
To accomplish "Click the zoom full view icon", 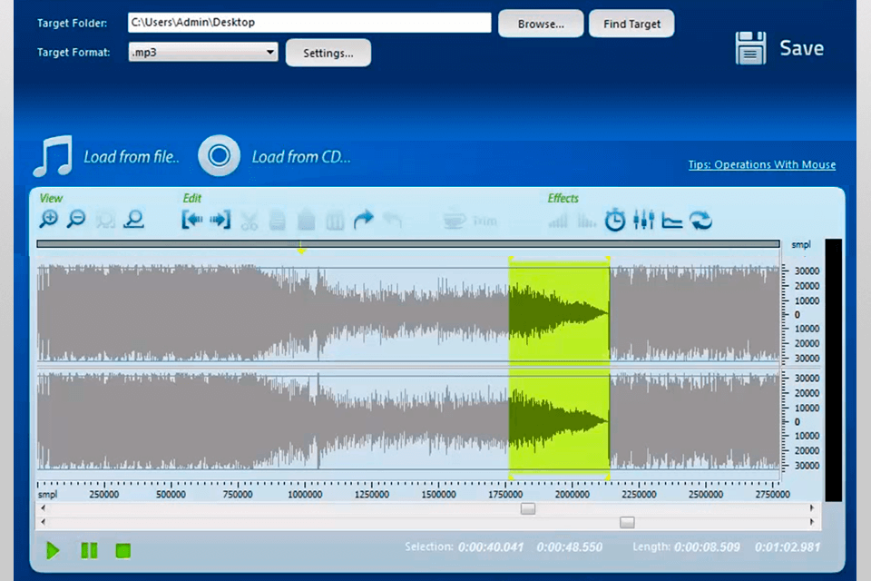I will [x=134, y=219].
